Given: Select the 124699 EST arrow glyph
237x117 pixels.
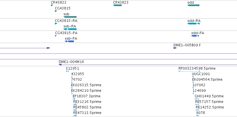Looking at the screenshot, I should click(x=193, y=93).
